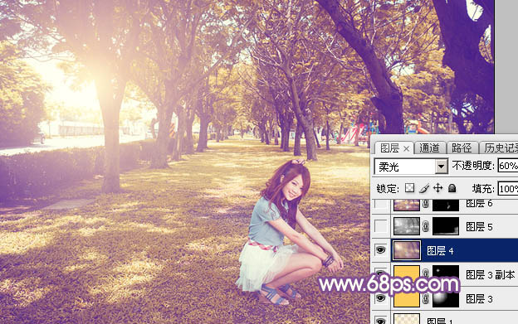Click the lock position move icon
The height and width of the screenshot is (324, 518).
pyautogui.click(x=437, y=188)
